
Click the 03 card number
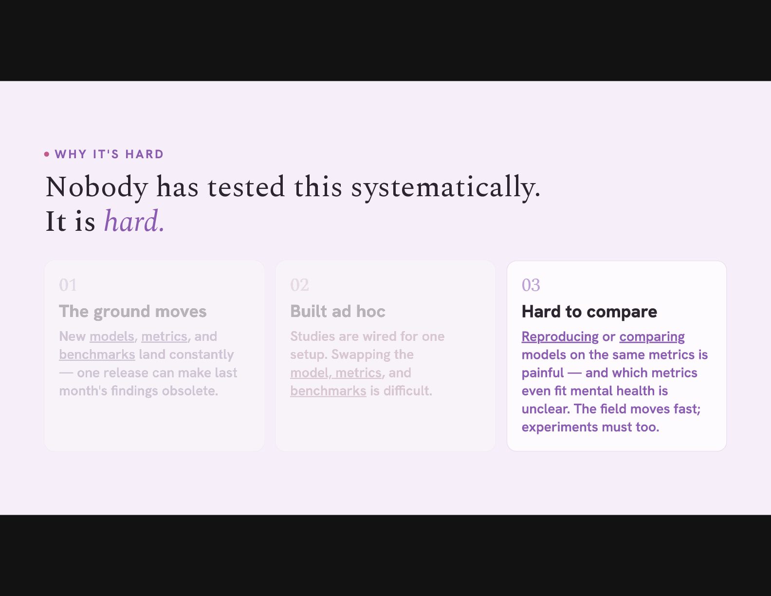(531, 285)
